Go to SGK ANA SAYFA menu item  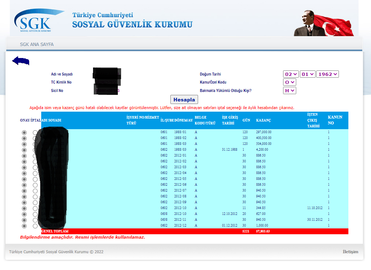click(x=36, y=45)
